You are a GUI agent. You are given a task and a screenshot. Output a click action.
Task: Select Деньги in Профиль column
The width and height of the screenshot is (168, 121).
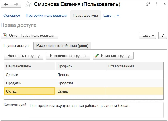click(80, 75)
